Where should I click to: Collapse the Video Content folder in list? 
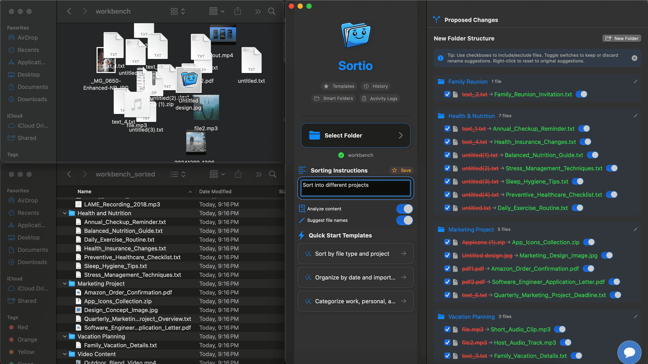tap(64, 354)
